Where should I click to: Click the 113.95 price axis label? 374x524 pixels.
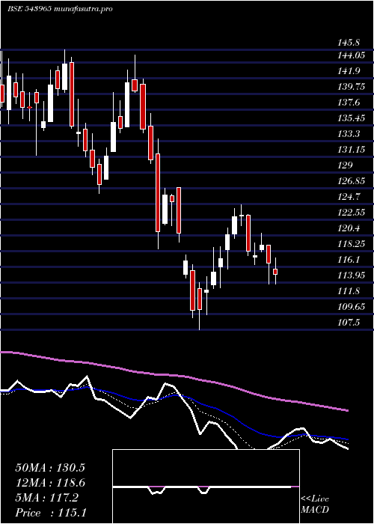tap(352, 275)
